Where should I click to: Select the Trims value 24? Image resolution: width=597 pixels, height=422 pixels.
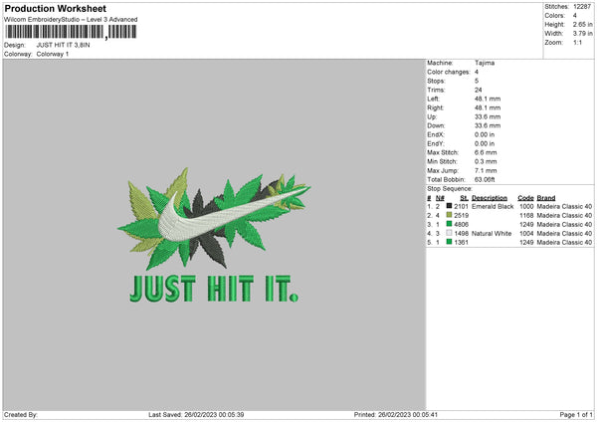point(479,90)
